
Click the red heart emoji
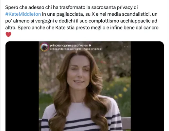click(8, 34)
